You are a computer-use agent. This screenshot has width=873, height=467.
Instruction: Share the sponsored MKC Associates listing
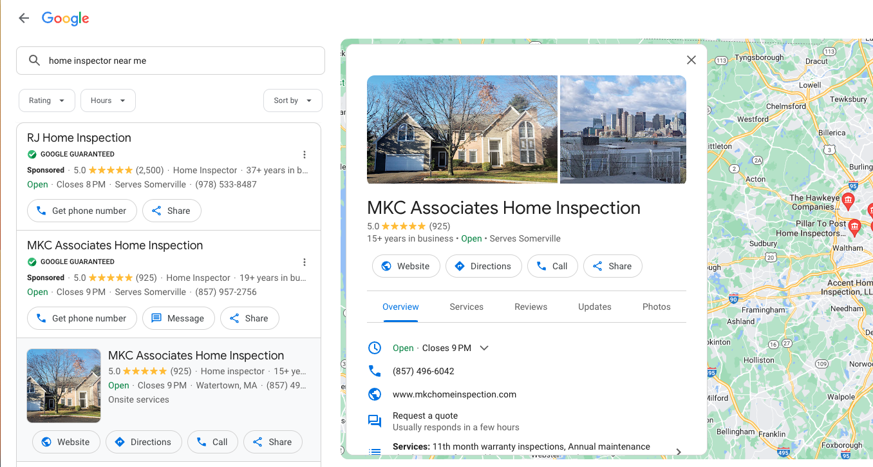tap(250, 318)
